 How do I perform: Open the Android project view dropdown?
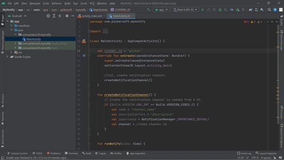point(17,16)
